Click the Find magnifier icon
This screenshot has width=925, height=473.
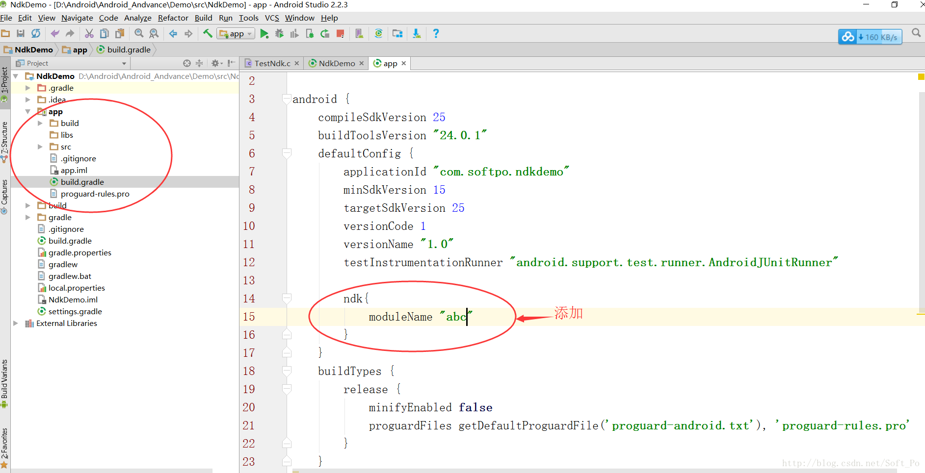click(139, 34)
